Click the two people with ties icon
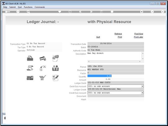The image size is (168, 126). pyautogui.click(x=55, y=68)
